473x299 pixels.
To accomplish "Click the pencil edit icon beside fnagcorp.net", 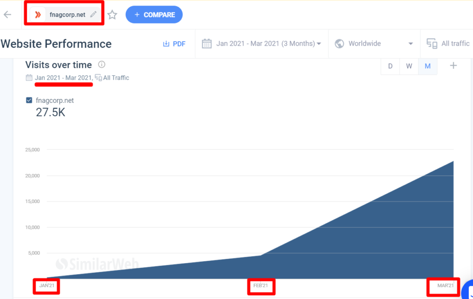I will (x=93, y=14).
